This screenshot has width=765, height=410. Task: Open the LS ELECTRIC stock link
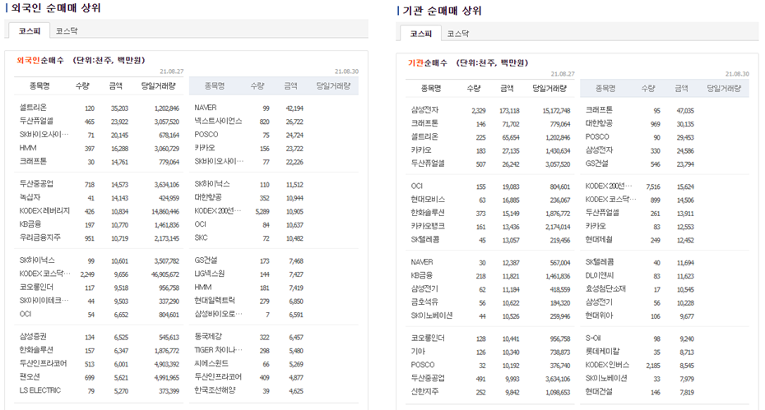40,390
